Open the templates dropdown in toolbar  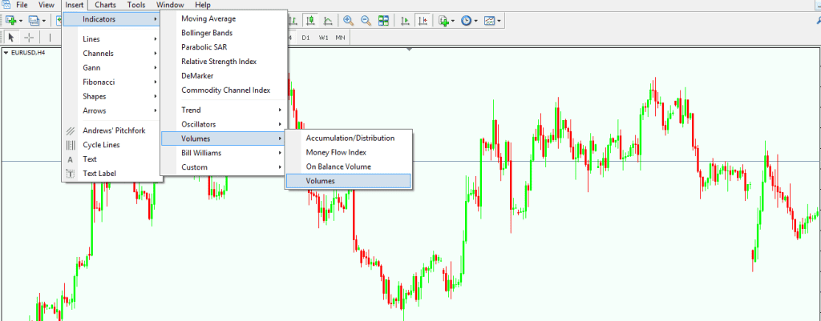(500, 20)
